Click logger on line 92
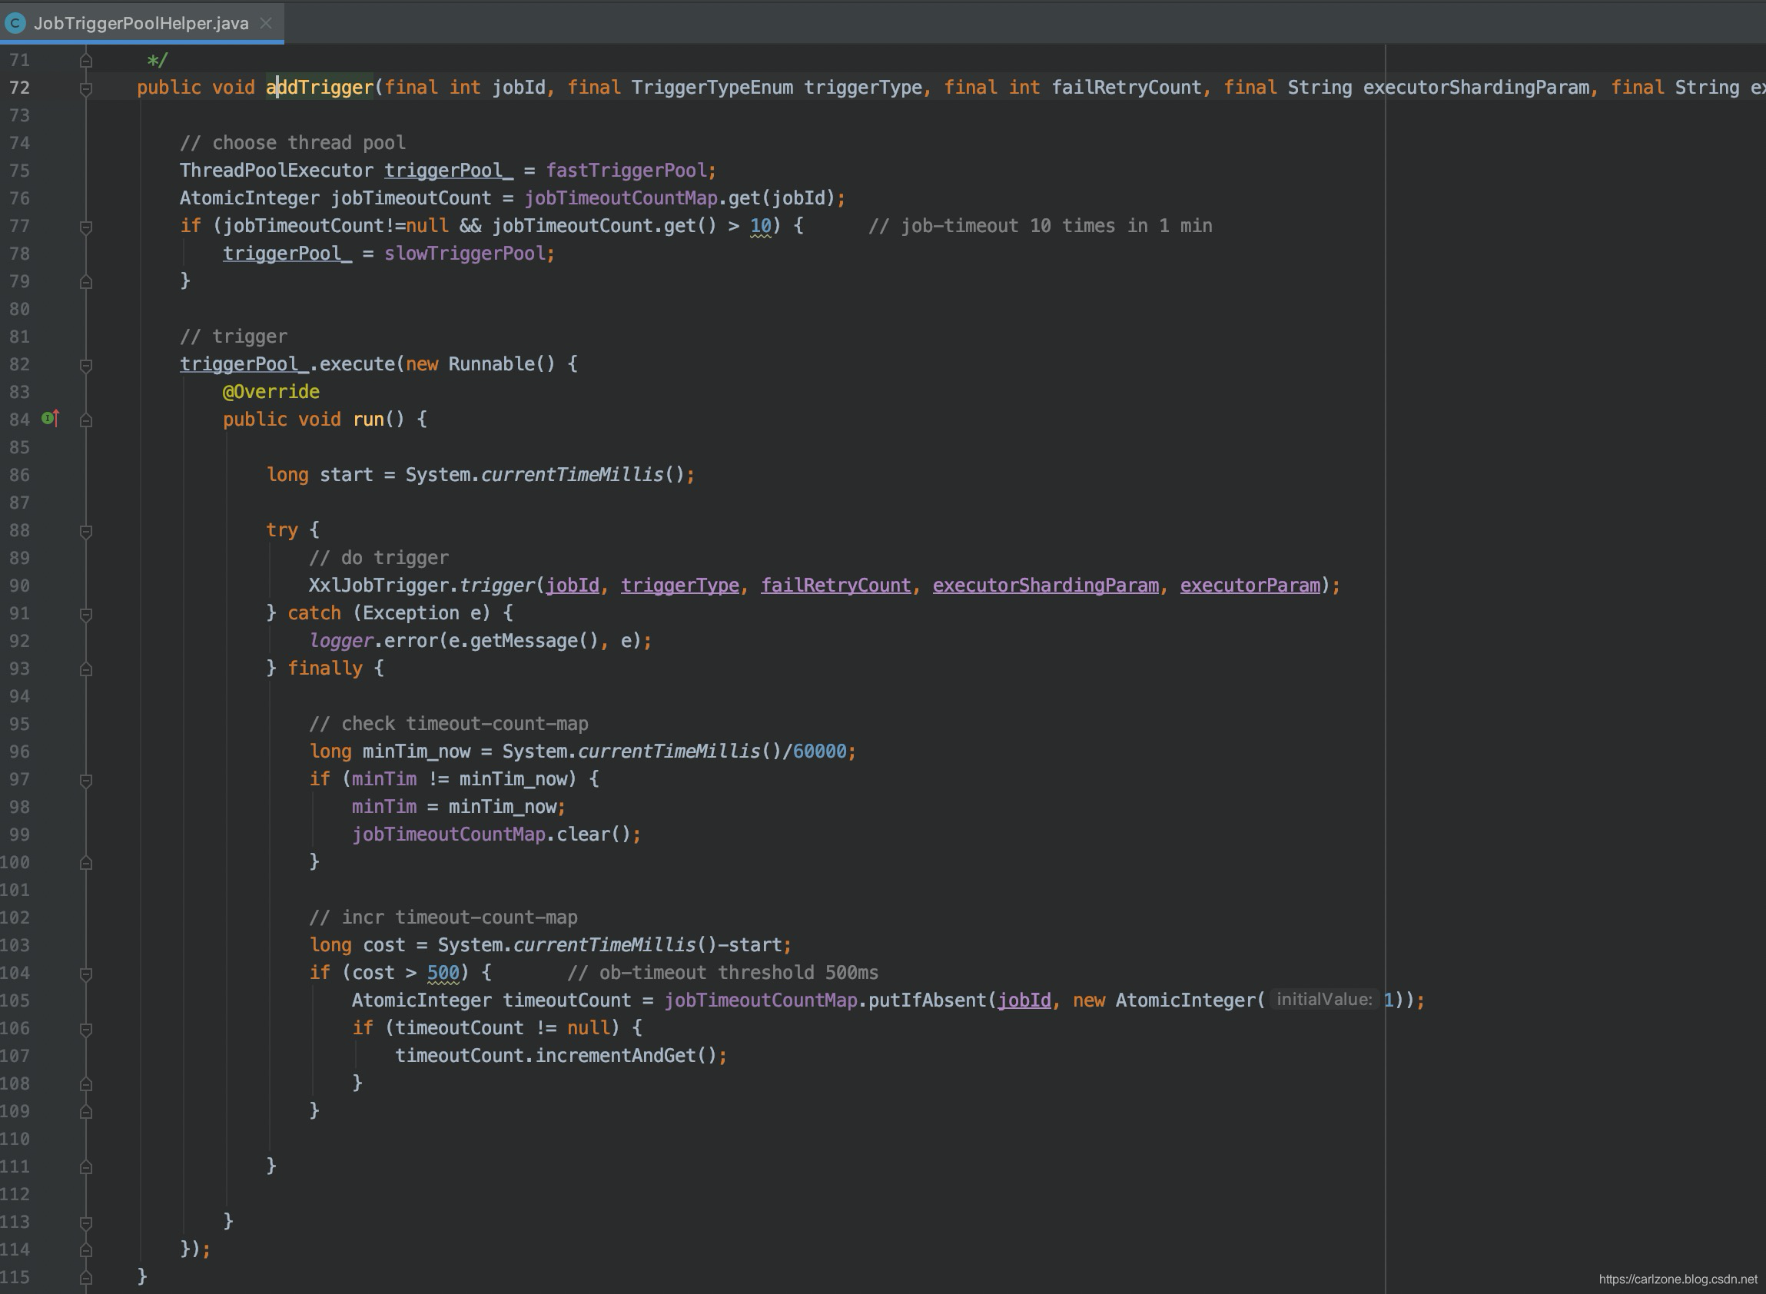Screen dimensions: 1766x1294 pos(341,641)
